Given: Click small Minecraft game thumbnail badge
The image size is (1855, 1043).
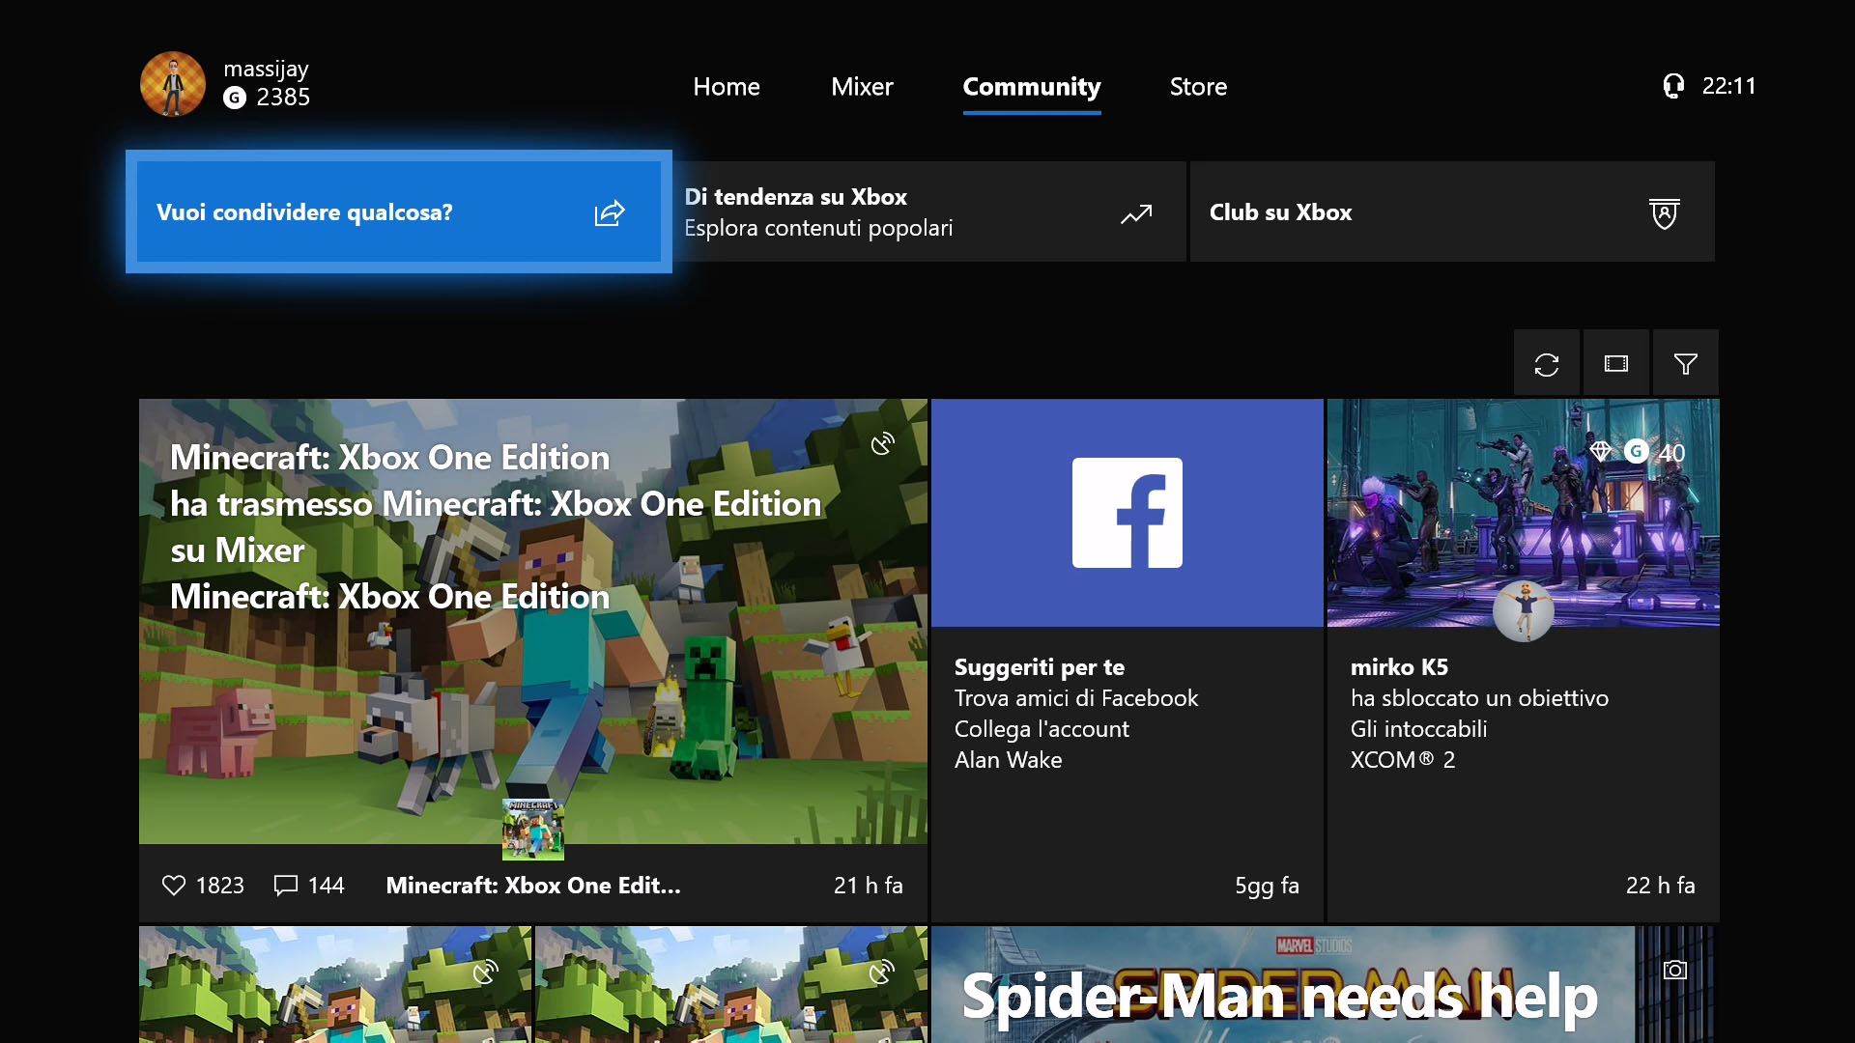Looking at the screenshot, I should point(533,830).
